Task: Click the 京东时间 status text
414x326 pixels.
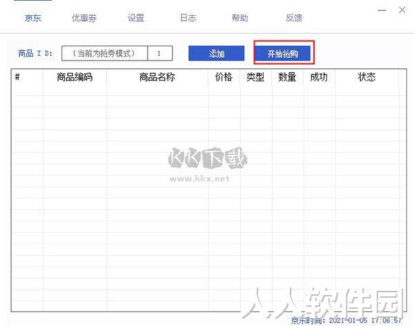Action: coord(346,320)
